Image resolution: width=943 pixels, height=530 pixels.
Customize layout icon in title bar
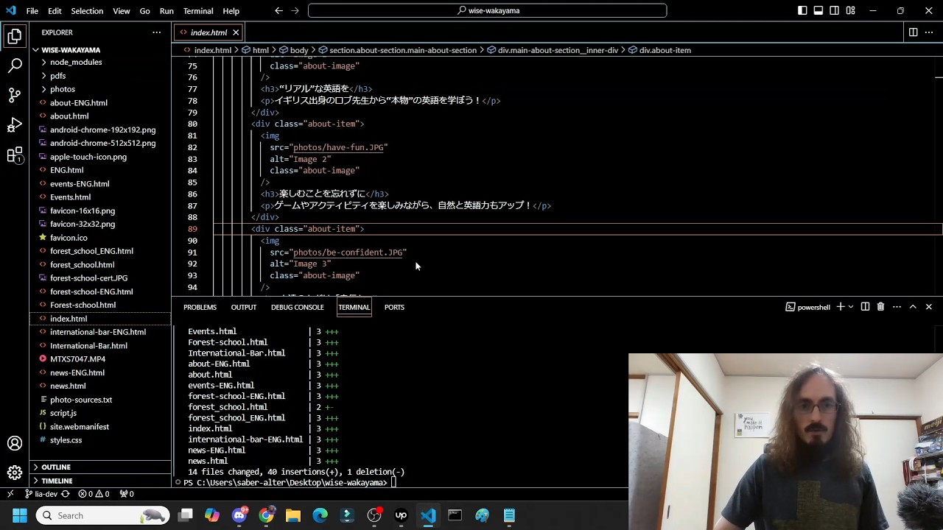[x=851, y=11]
